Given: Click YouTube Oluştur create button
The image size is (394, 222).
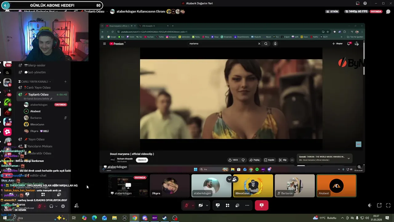Looking at the screenshot, I should tap(338, 44).
